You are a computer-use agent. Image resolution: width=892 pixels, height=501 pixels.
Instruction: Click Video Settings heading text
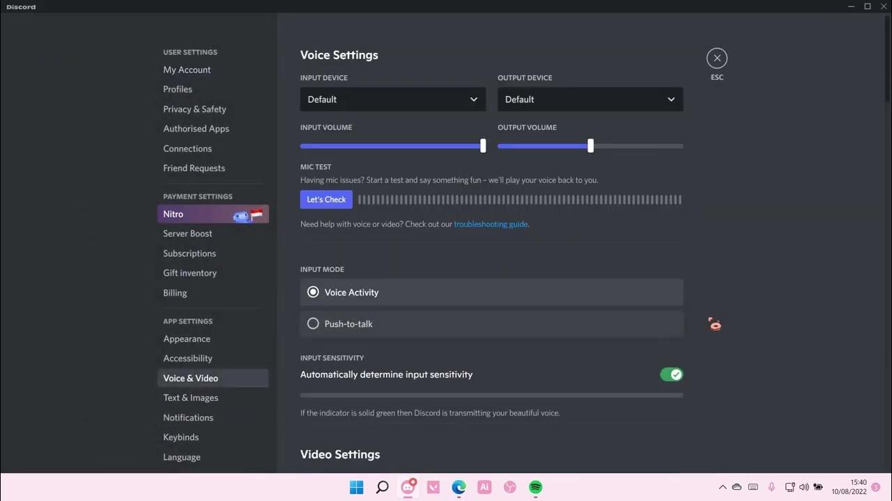340,454
